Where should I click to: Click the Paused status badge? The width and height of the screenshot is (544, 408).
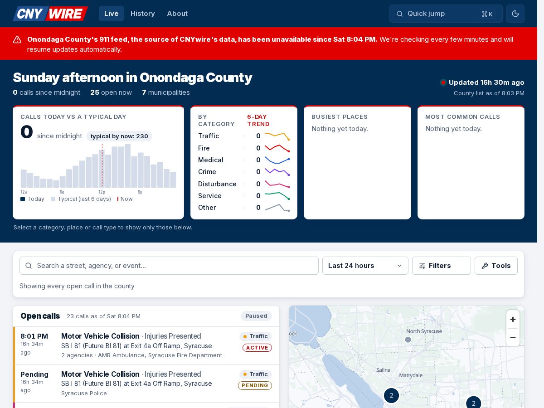(256, 316)
